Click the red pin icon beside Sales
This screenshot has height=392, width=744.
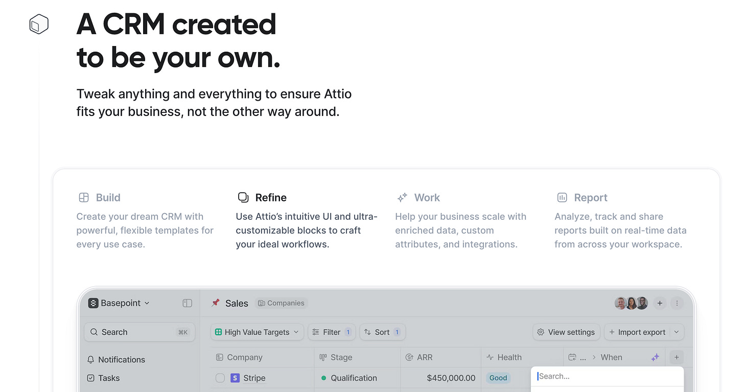[x=216, y=303]
